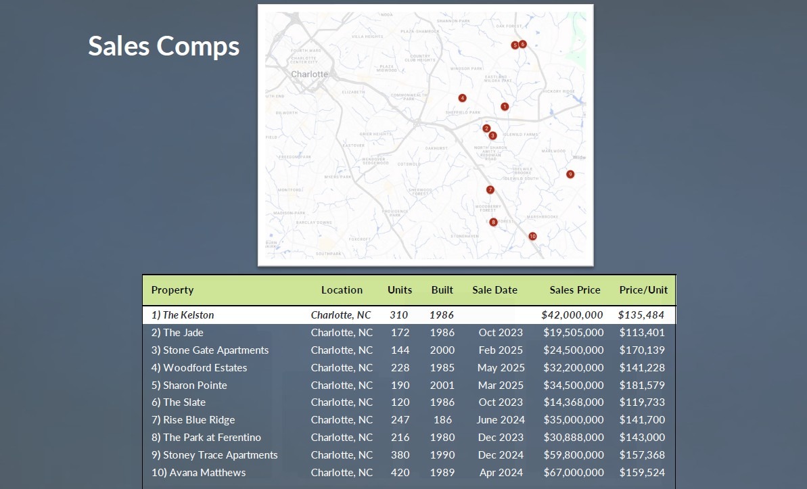This screenshot has width=807, height=489.
Task: Click map marker number 10
Action: click(532, 236)
